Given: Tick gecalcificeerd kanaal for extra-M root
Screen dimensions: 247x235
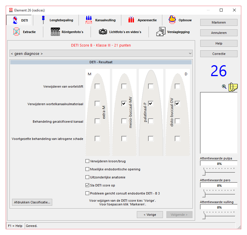Looking at the screenshot, I should [x=97, y=121].
